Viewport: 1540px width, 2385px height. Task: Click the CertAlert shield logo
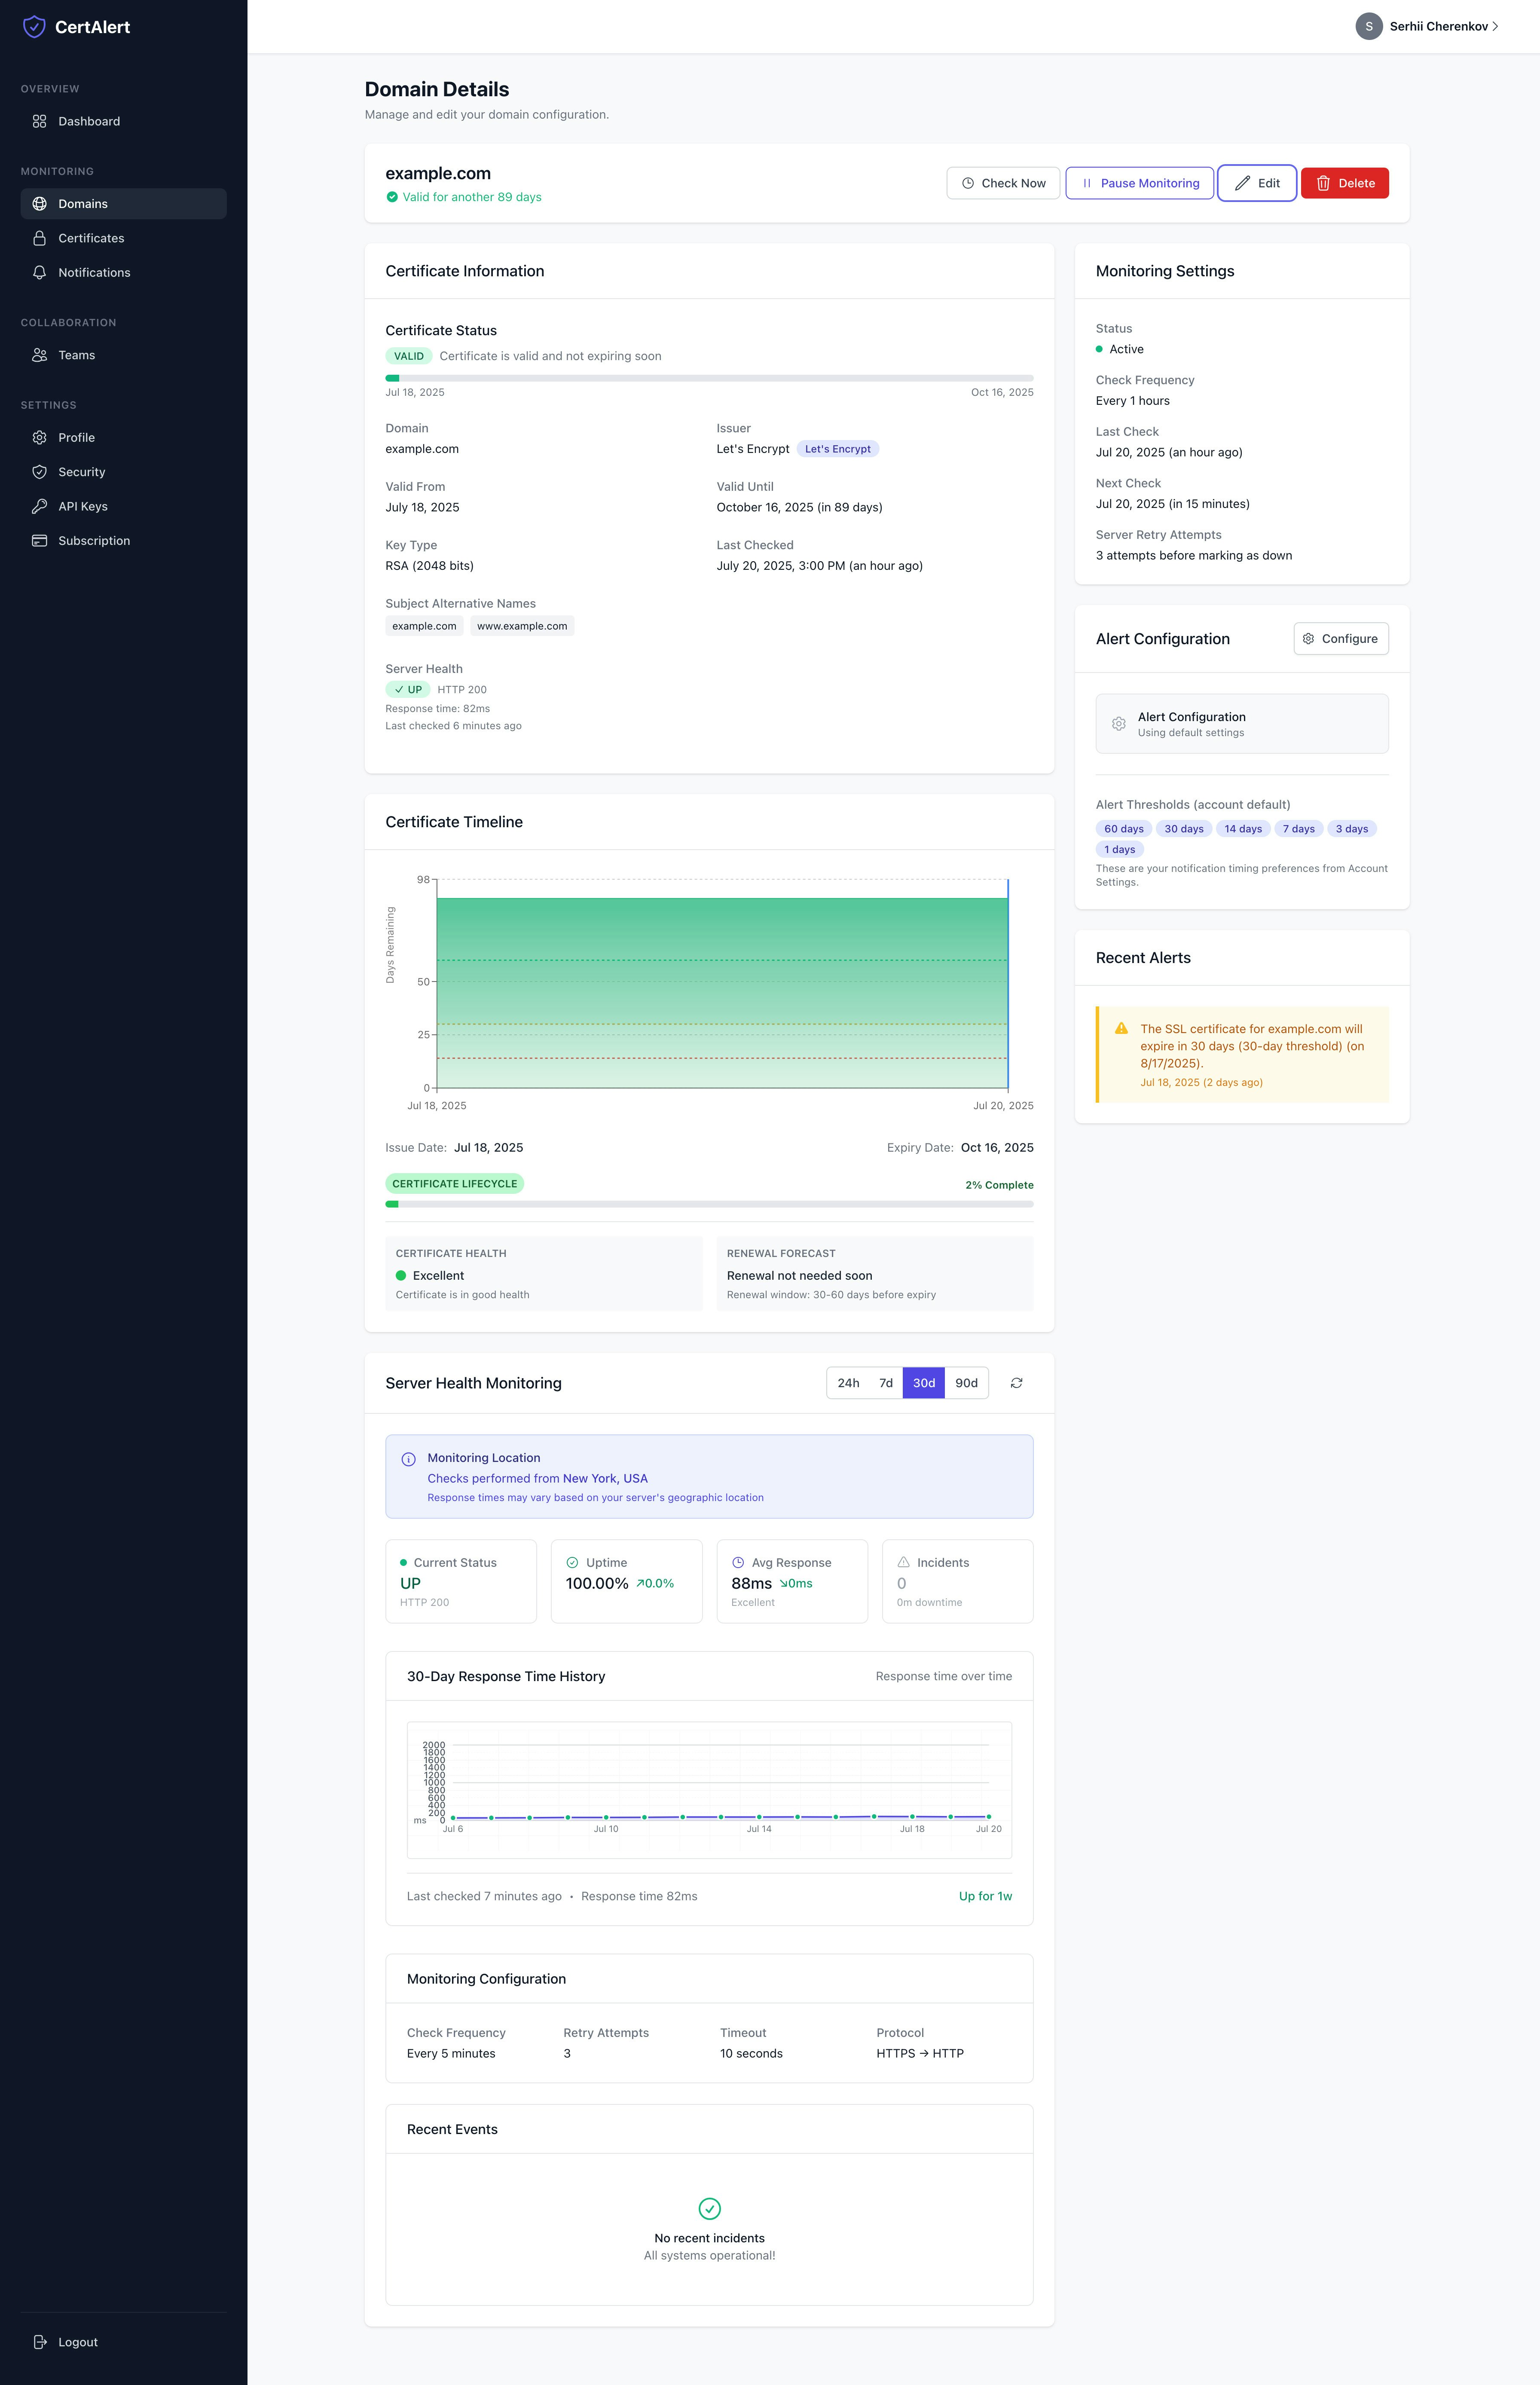(34, 27)
